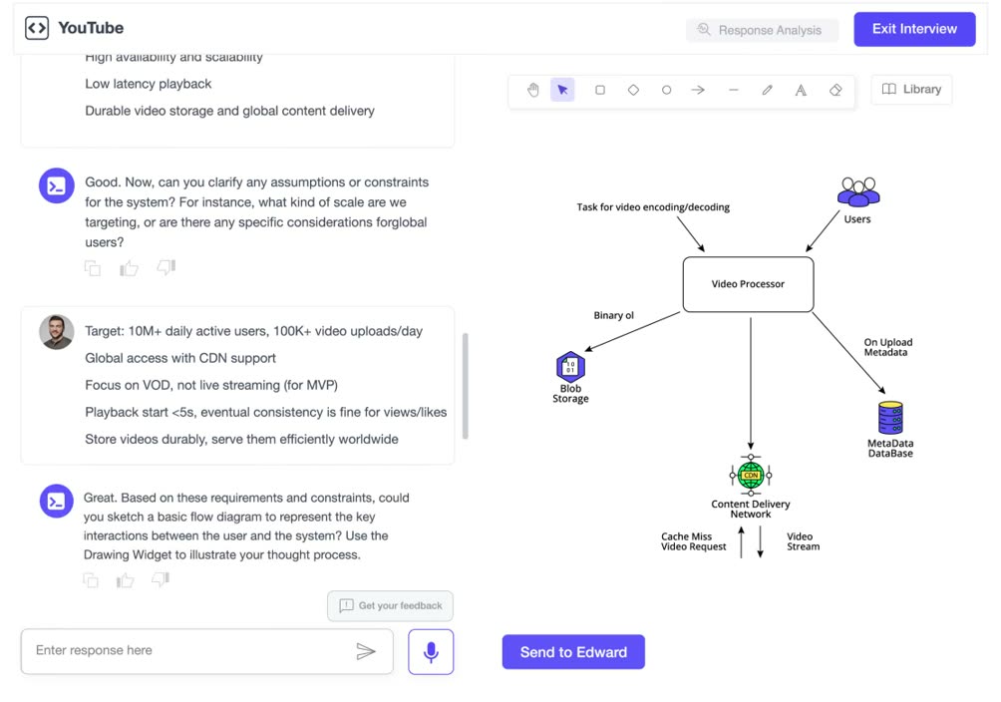Select the text tool

[801, 90]
